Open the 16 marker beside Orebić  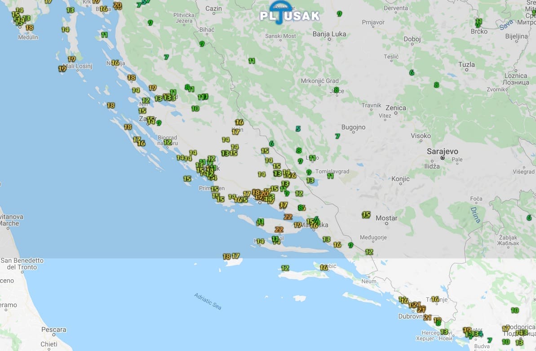(x=323, y=268)
